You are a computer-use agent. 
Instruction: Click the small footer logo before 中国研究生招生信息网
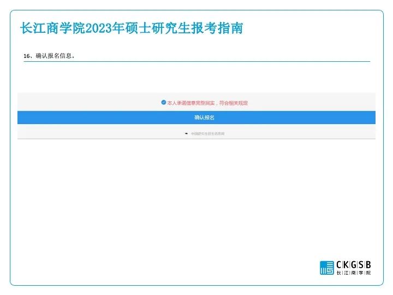click(x=186, y=134)
